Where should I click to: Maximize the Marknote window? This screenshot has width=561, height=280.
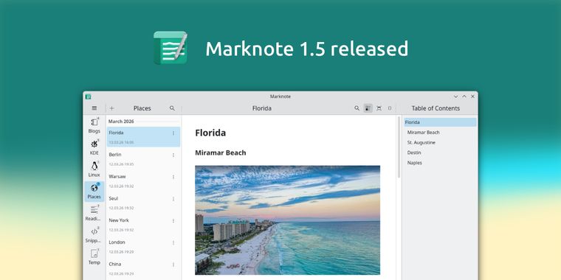(x=464, y=97)
